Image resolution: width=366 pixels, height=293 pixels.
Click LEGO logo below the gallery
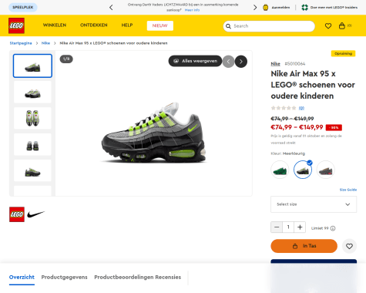pos(17,214)
